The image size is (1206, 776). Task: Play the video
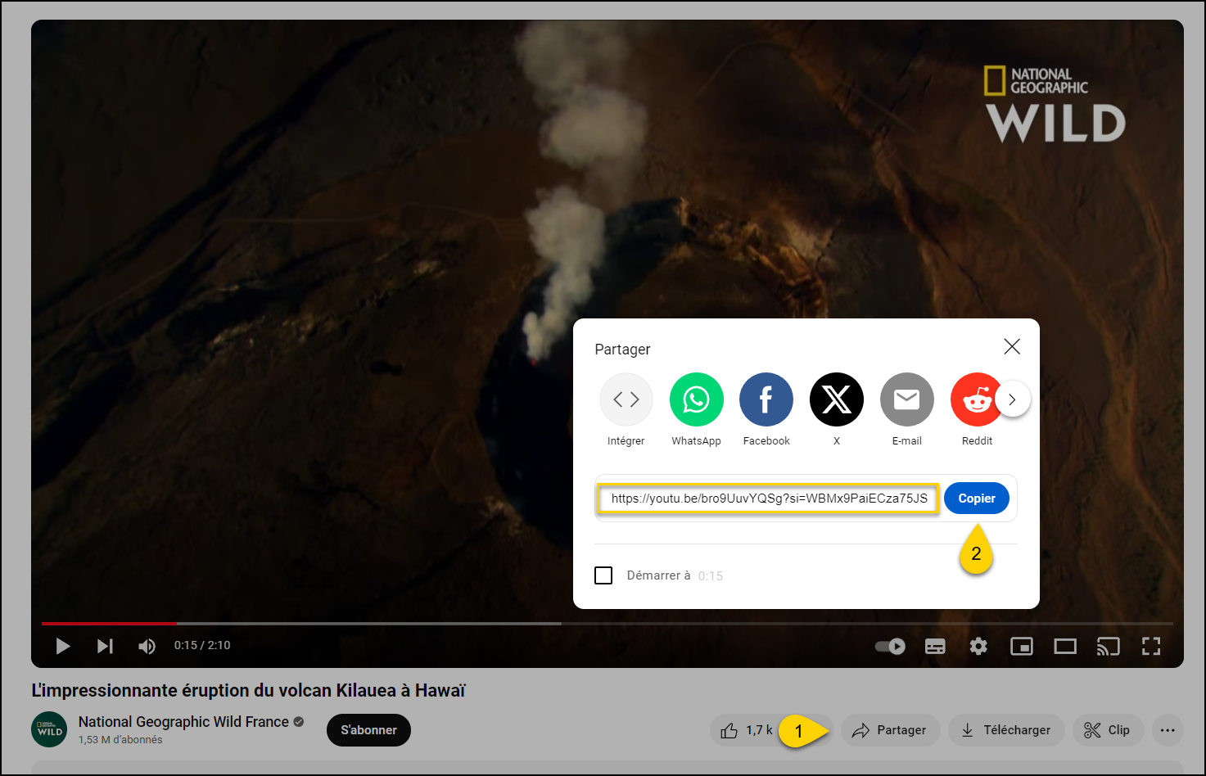[63, 646]
